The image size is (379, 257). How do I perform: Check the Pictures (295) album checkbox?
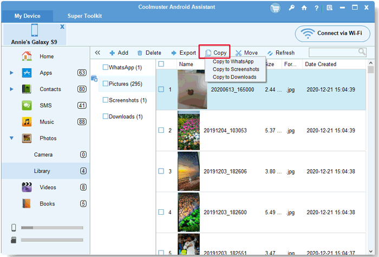(x=106, y=83)
